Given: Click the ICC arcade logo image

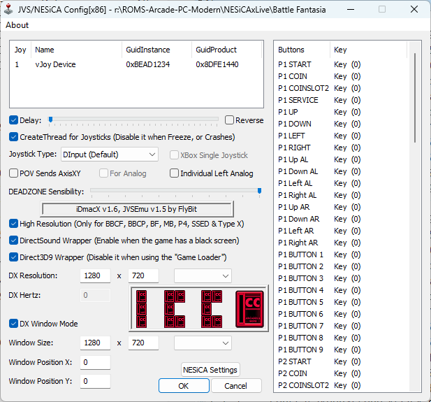Looking at the screenshot, I should click(x=198, y=308).
